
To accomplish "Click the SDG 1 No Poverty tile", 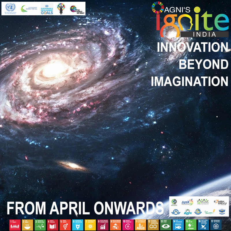I will point(14,225).
